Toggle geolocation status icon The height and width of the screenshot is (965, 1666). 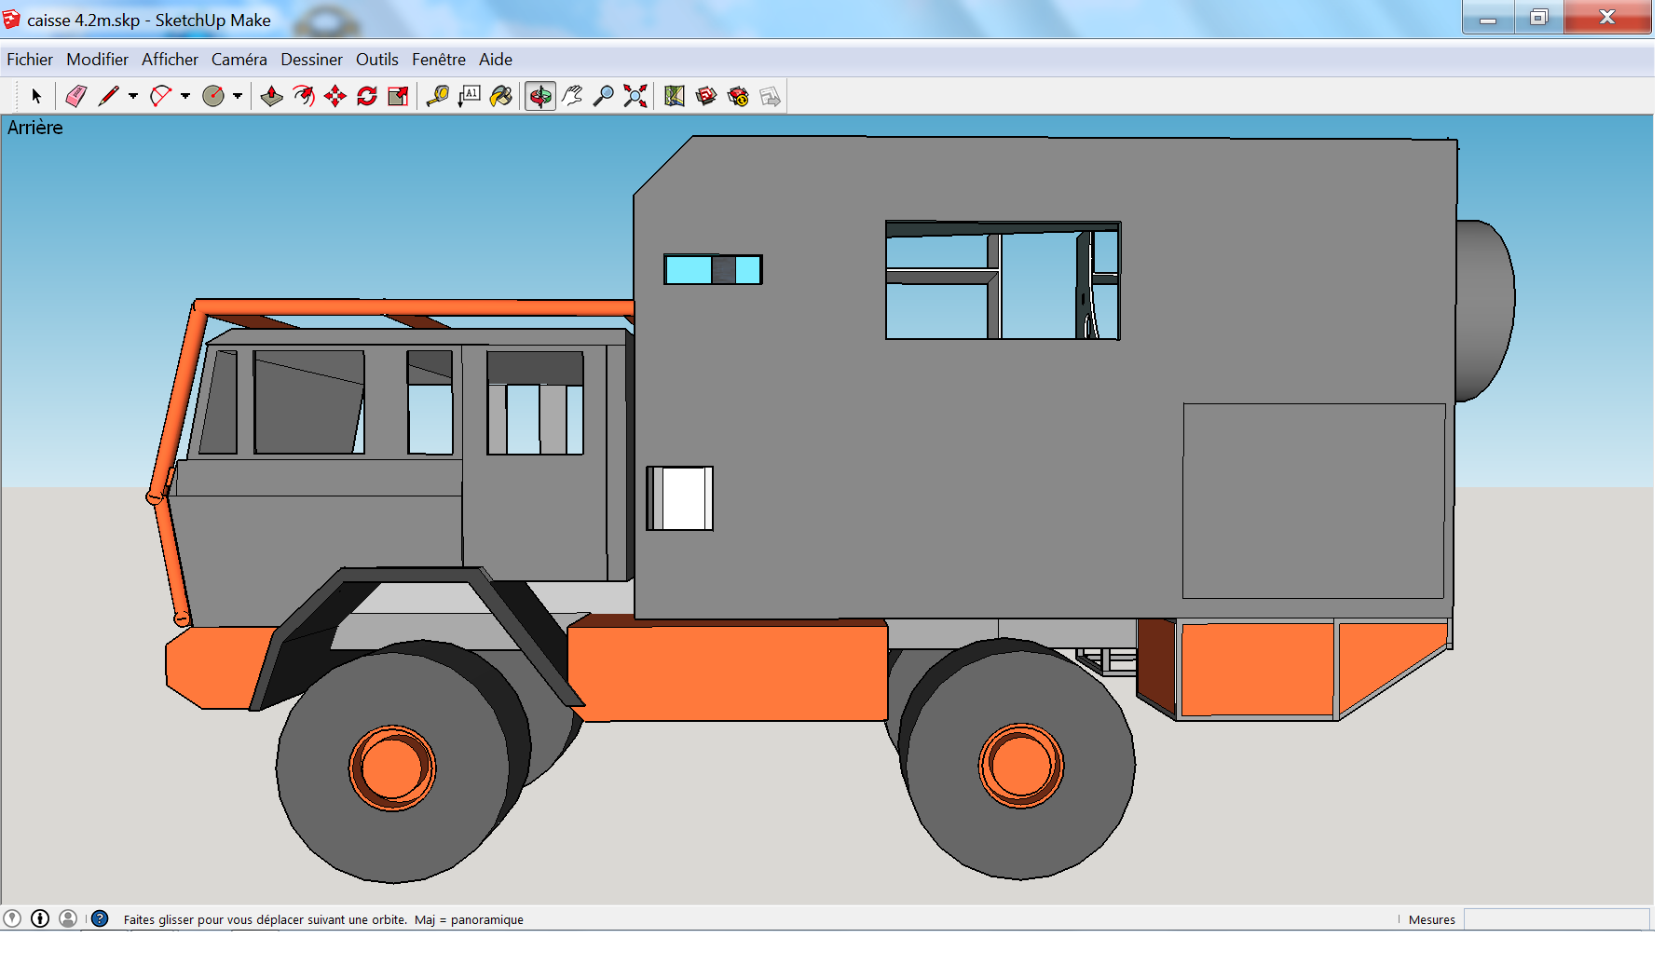12,918
